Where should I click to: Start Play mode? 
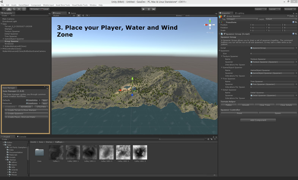[143, 9]
